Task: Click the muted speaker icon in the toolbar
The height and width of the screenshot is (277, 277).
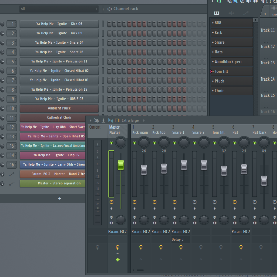Action: coord(249,2)
